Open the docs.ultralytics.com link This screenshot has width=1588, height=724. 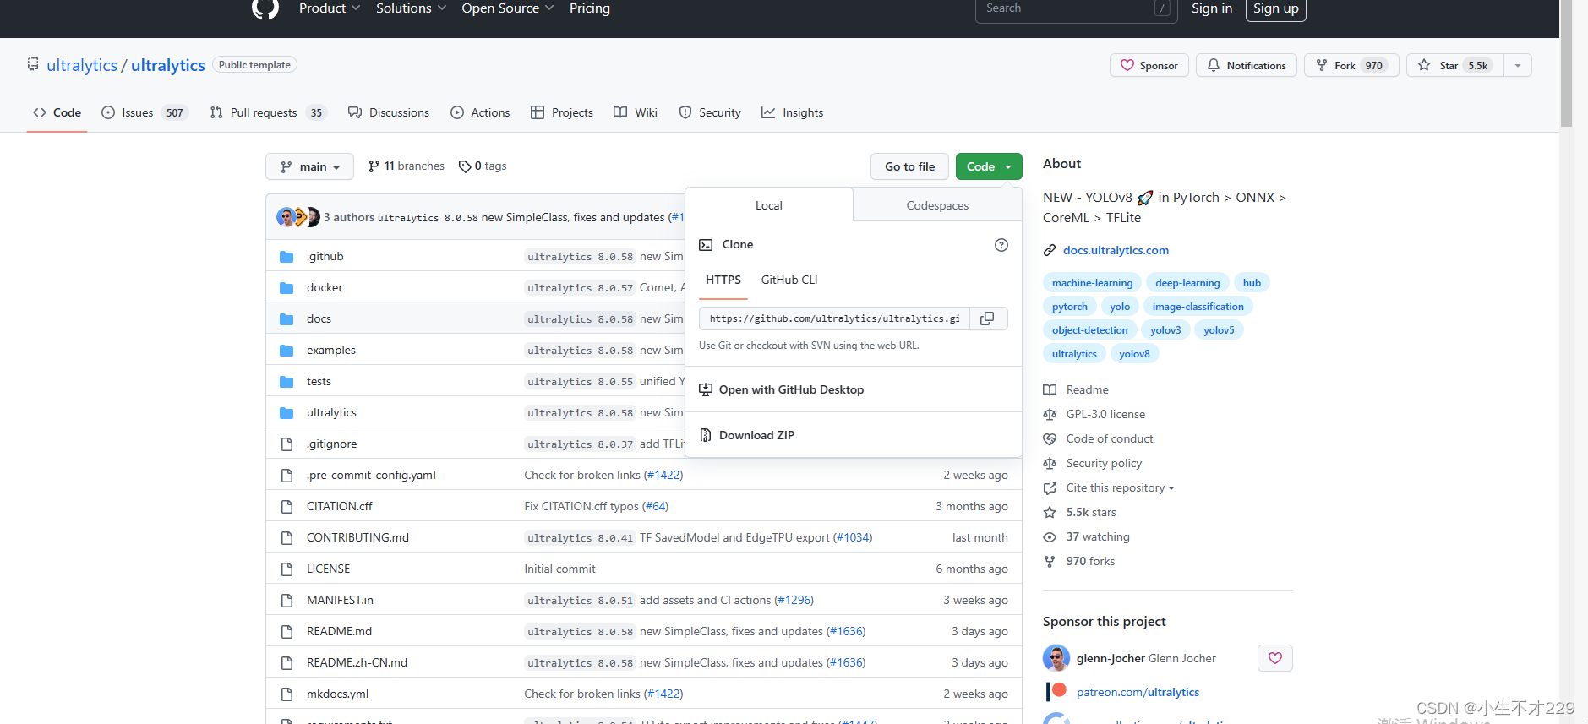pos(1116,250)
